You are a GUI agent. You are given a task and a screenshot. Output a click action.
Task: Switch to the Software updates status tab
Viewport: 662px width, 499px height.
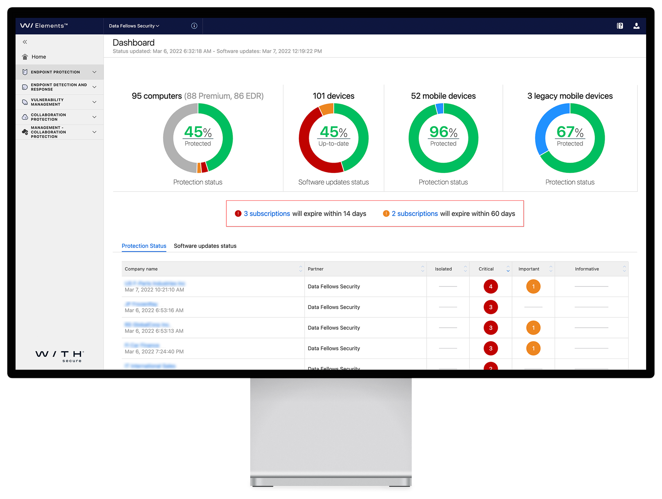point(205,246)
